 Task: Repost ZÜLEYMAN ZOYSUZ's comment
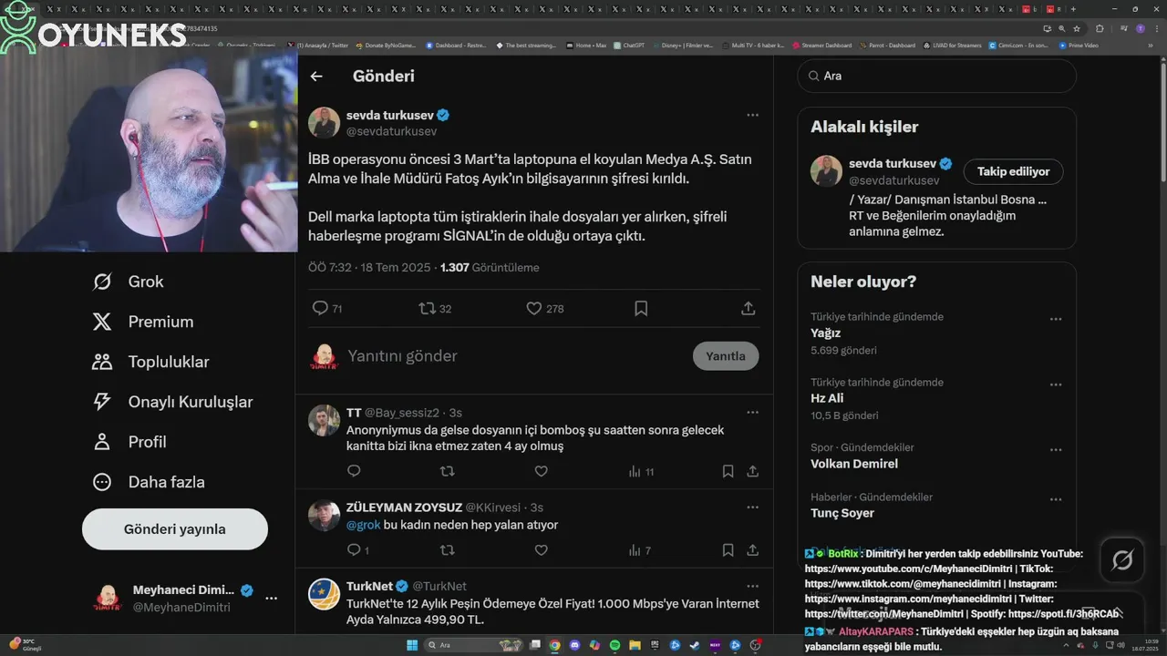pos(447,550)
